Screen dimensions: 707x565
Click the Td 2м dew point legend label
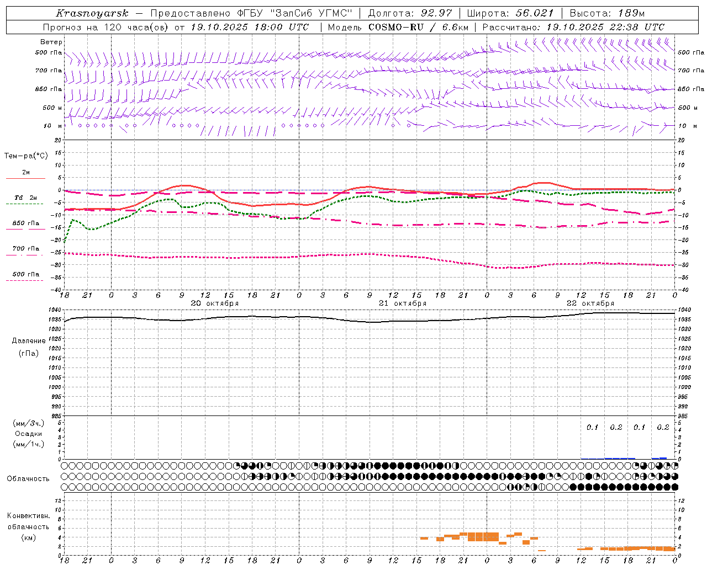(x=26, y=198)
